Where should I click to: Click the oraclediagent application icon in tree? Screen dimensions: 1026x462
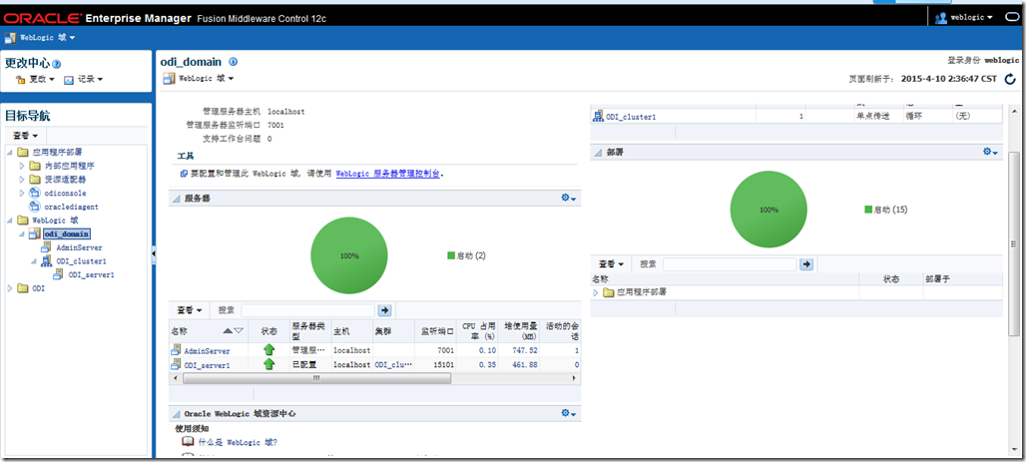(35, 207)
